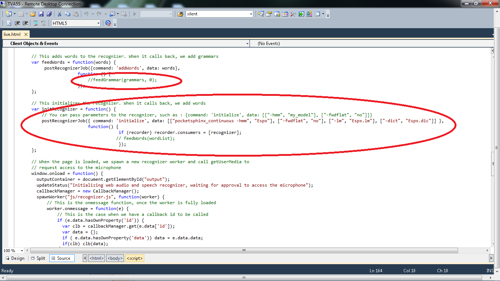Open the HTML toolbar options overflow arrow
The image size is (500, 281).
click(x=115, y=25)
